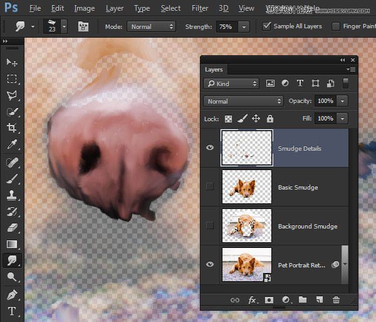
Task: Open the tool preset picker arrow
Action: pos(33,26)
